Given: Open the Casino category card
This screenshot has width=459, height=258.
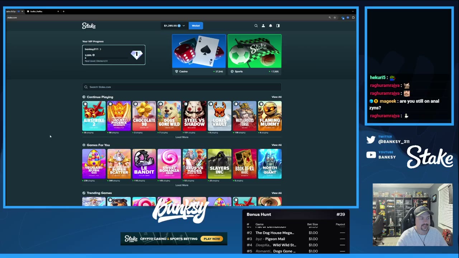Looking at the screenshot, I should pyautogui.click(x=199, y=54).
